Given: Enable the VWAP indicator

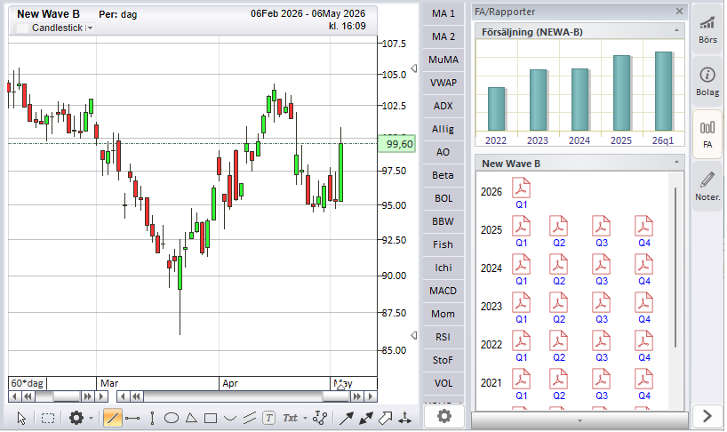Looking at the screenshot, I should (x=443, y=83).
